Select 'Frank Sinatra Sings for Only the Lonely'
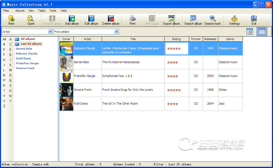This screenshot has width=273, height=168. coord(128,90)
